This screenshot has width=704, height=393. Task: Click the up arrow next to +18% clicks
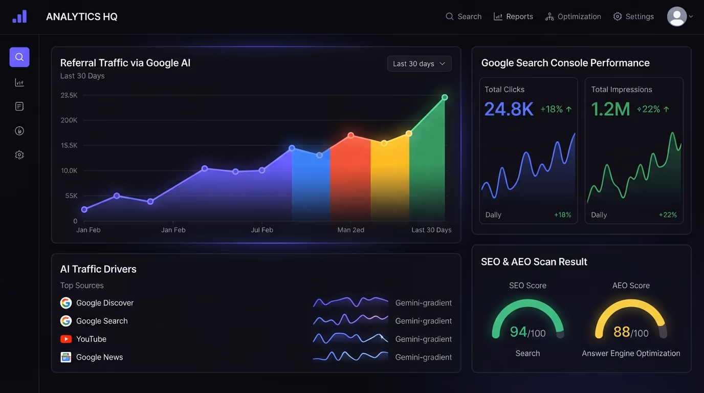[x=569, y=109]
